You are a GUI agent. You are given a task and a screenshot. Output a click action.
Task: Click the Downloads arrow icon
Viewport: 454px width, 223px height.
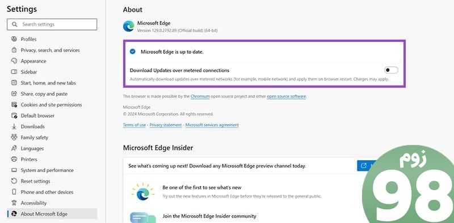click(14, 127)
